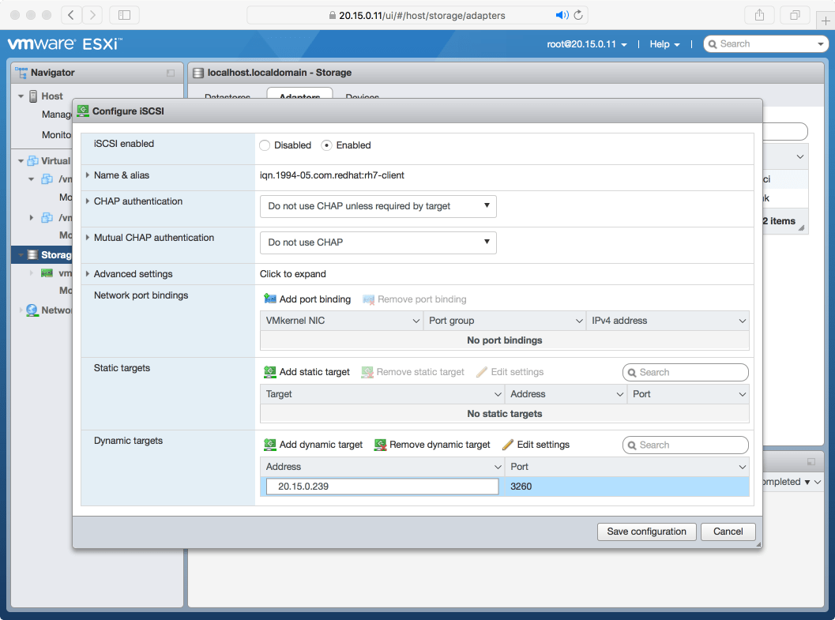The height and width of the screenshot is (620, 835).
Task: Click the Cancel button
Action: 728,532
